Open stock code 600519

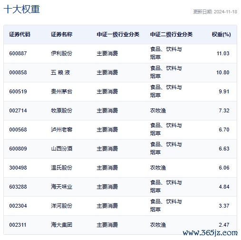point(18,91)
